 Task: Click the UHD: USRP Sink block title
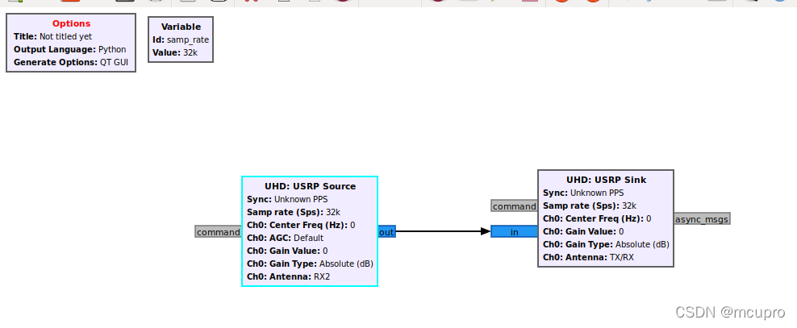pyautogui.click(x=607, y=180)
